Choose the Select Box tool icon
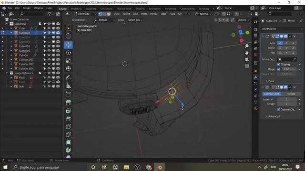The width and height of the screenshot is (305, 171). (68, 28)
